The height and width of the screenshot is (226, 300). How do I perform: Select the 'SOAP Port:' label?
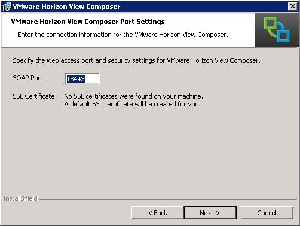29,78
